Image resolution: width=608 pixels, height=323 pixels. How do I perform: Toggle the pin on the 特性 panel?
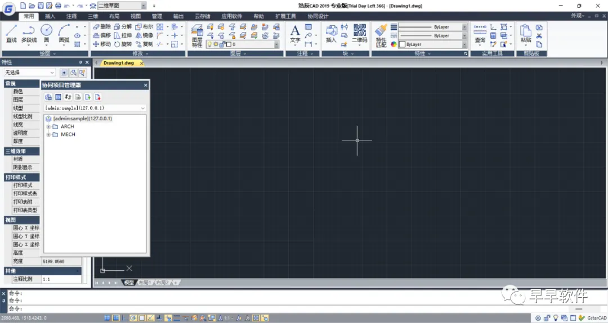point(81,62)
